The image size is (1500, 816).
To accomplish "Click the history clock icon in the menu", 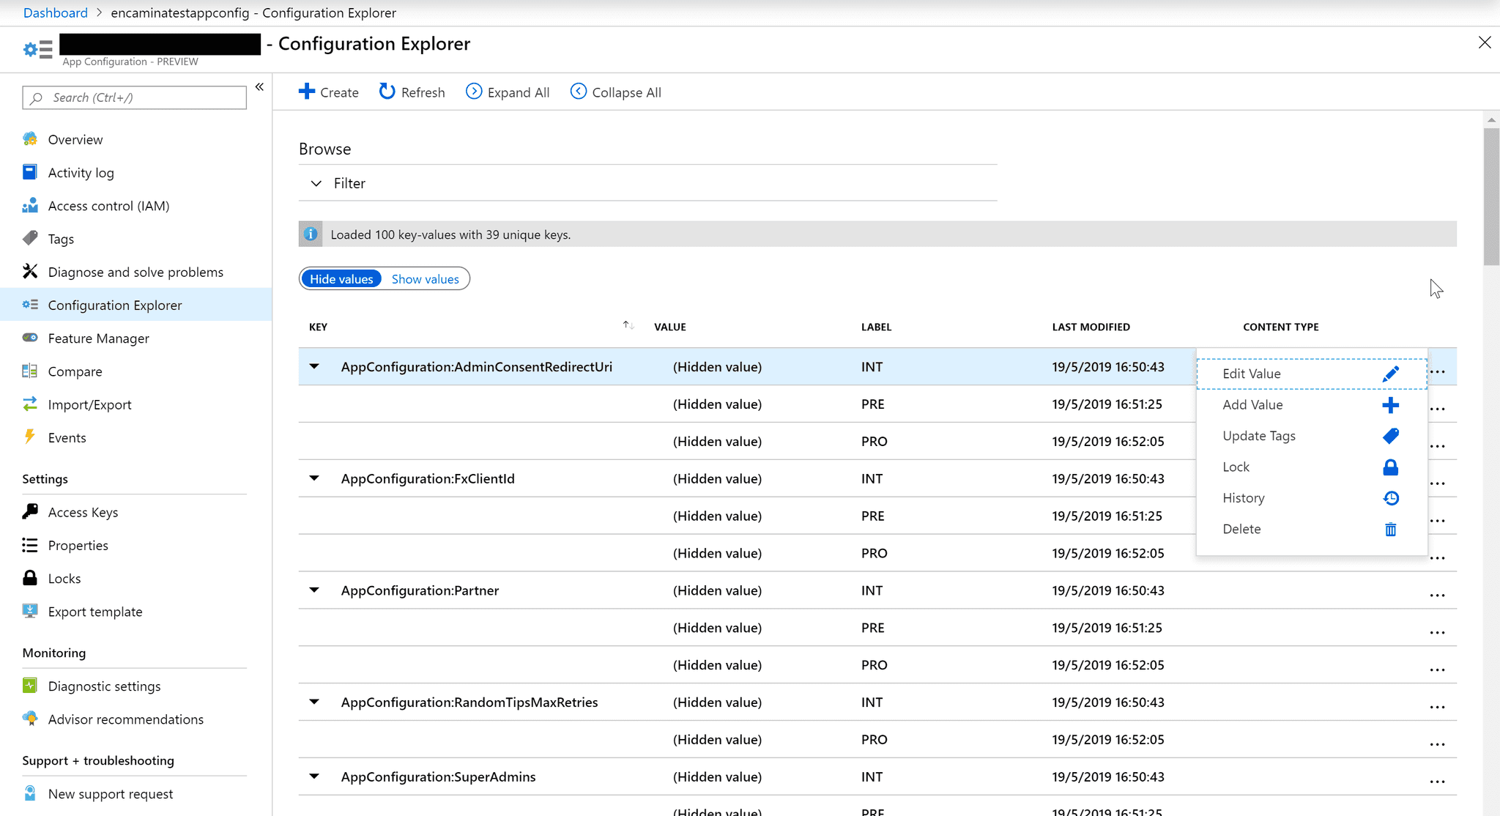I will point(1391,497).
